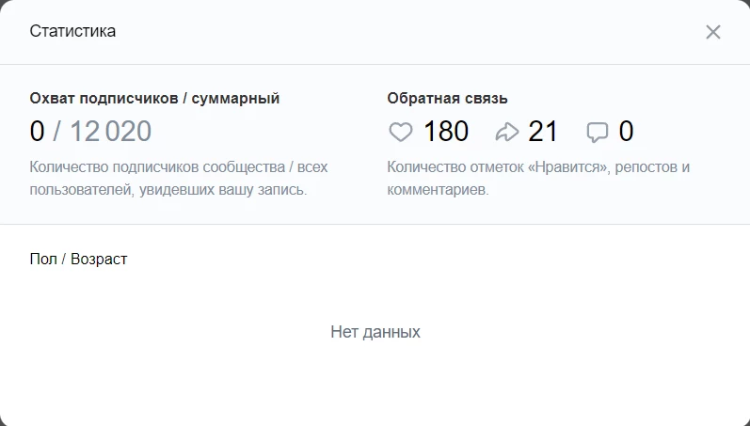This screenshot has height=426, width=750.
Task: Close the Статистика dialog with the X
Action: (712, 32)
